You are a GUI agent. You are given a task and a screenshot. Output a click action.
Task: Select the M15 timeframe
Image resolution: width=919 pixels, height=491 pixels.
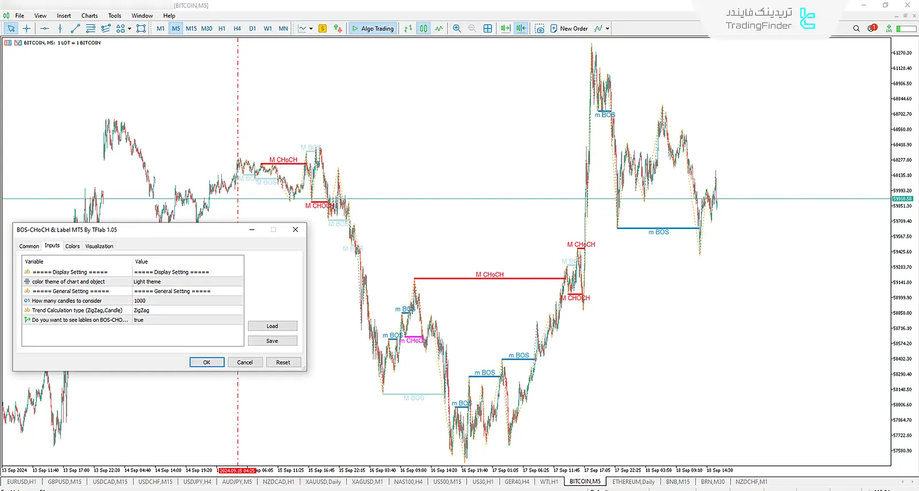click(191, 29)
